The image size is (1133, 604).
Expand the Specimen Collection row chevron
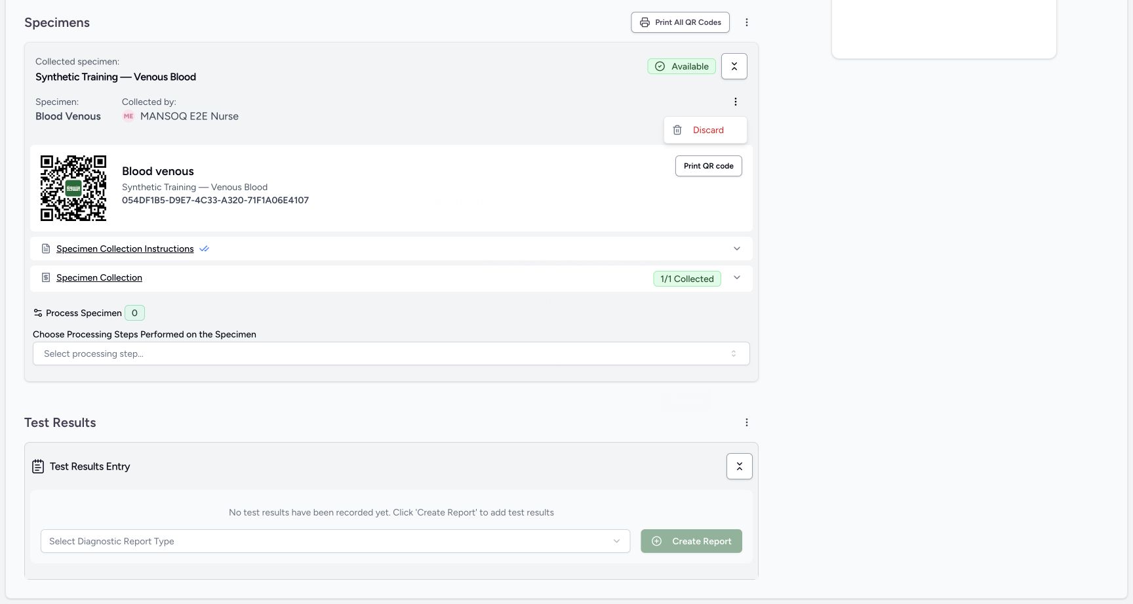[737, 277]
